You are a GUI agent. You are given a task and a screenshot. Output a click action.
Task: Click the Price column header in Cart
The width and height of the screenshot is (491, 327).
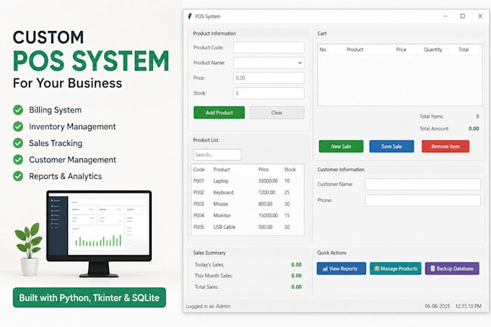(x=401, y=49)
